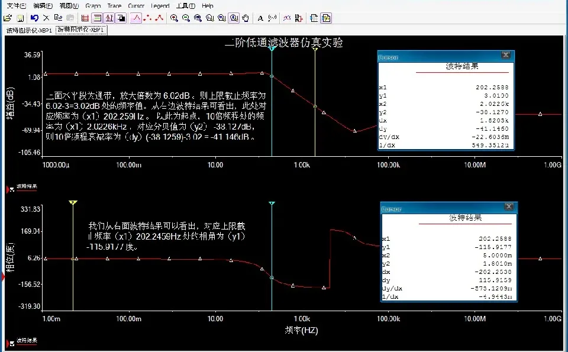Open the 文件(F) menu
568x352 pixels.
(17, 6)
